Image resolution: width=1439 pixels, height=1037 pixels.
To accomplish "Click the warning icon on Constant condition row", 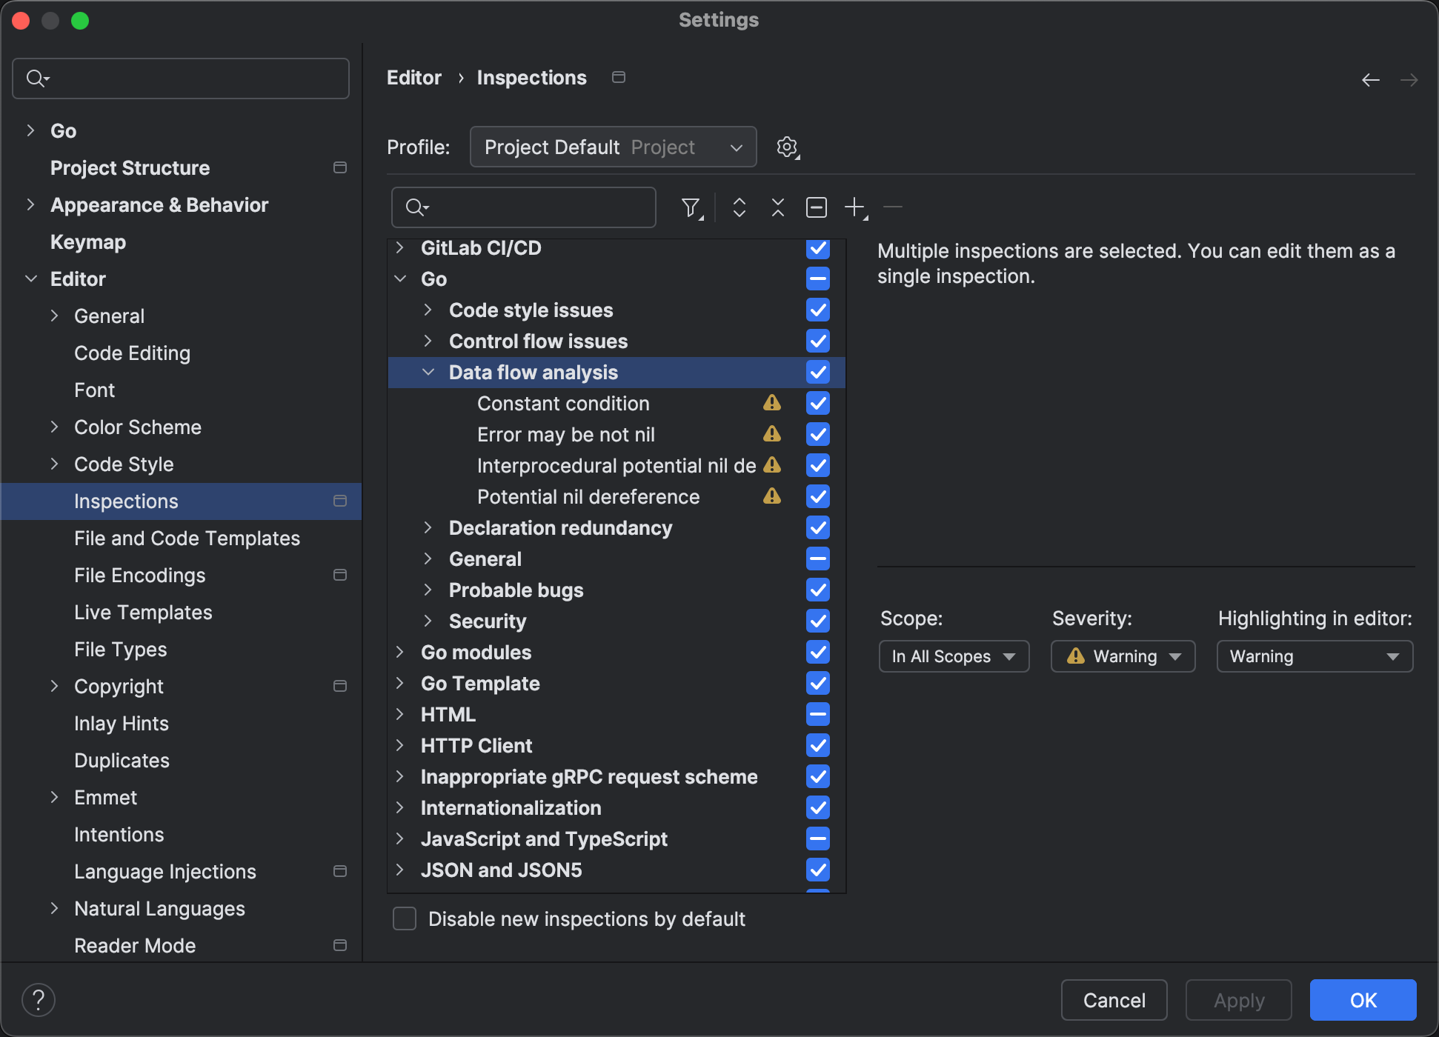I will [x=772, y=403].
